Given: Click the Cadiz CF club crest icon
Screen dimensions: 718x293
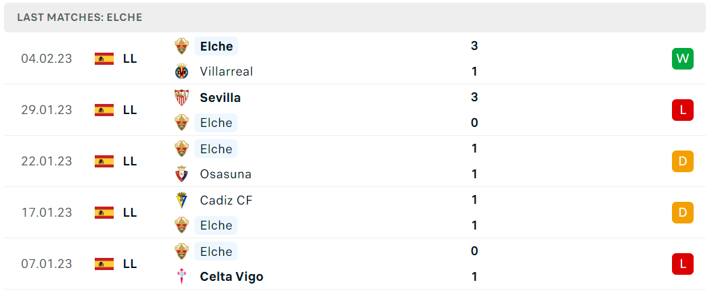Looking at the screenshot, I should (x=182, y=201).
